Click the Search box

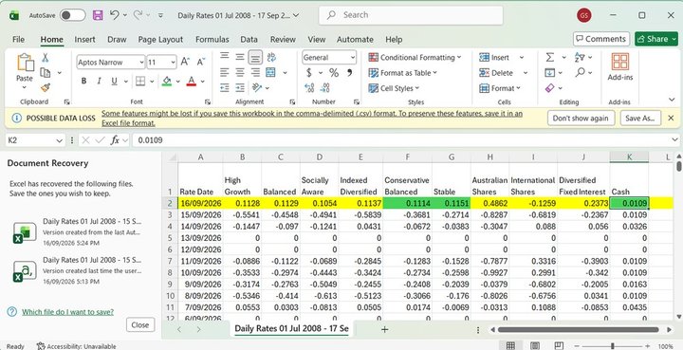[411, 15]
